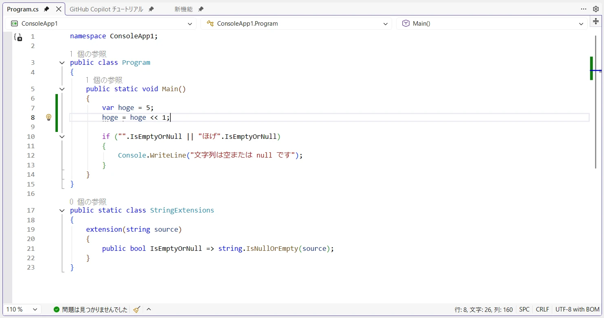
Task: Open the editor settings gear icon
Action: coord(595,9)
